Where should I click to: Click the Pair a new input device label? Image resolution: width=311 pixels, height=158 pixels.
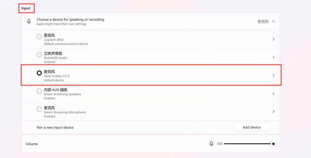coord(55,127)
